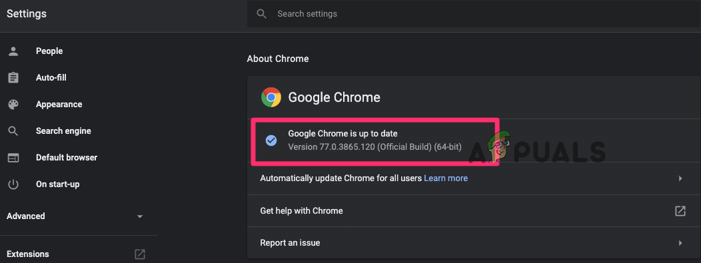Click the About Chrome heading
Image resolution: width=701 pixels, height=263 pixels.
pos(278,59)
